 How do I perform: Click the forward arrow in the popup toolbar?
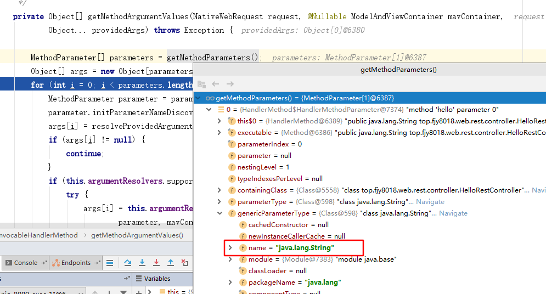[230, 84]
